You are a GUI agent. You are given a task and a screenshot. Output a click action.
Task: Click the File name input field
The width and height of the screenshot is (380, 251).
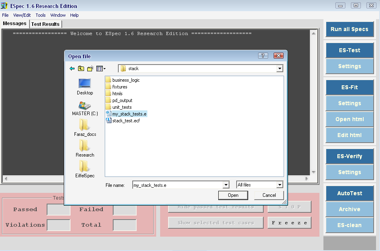point(178,185)
